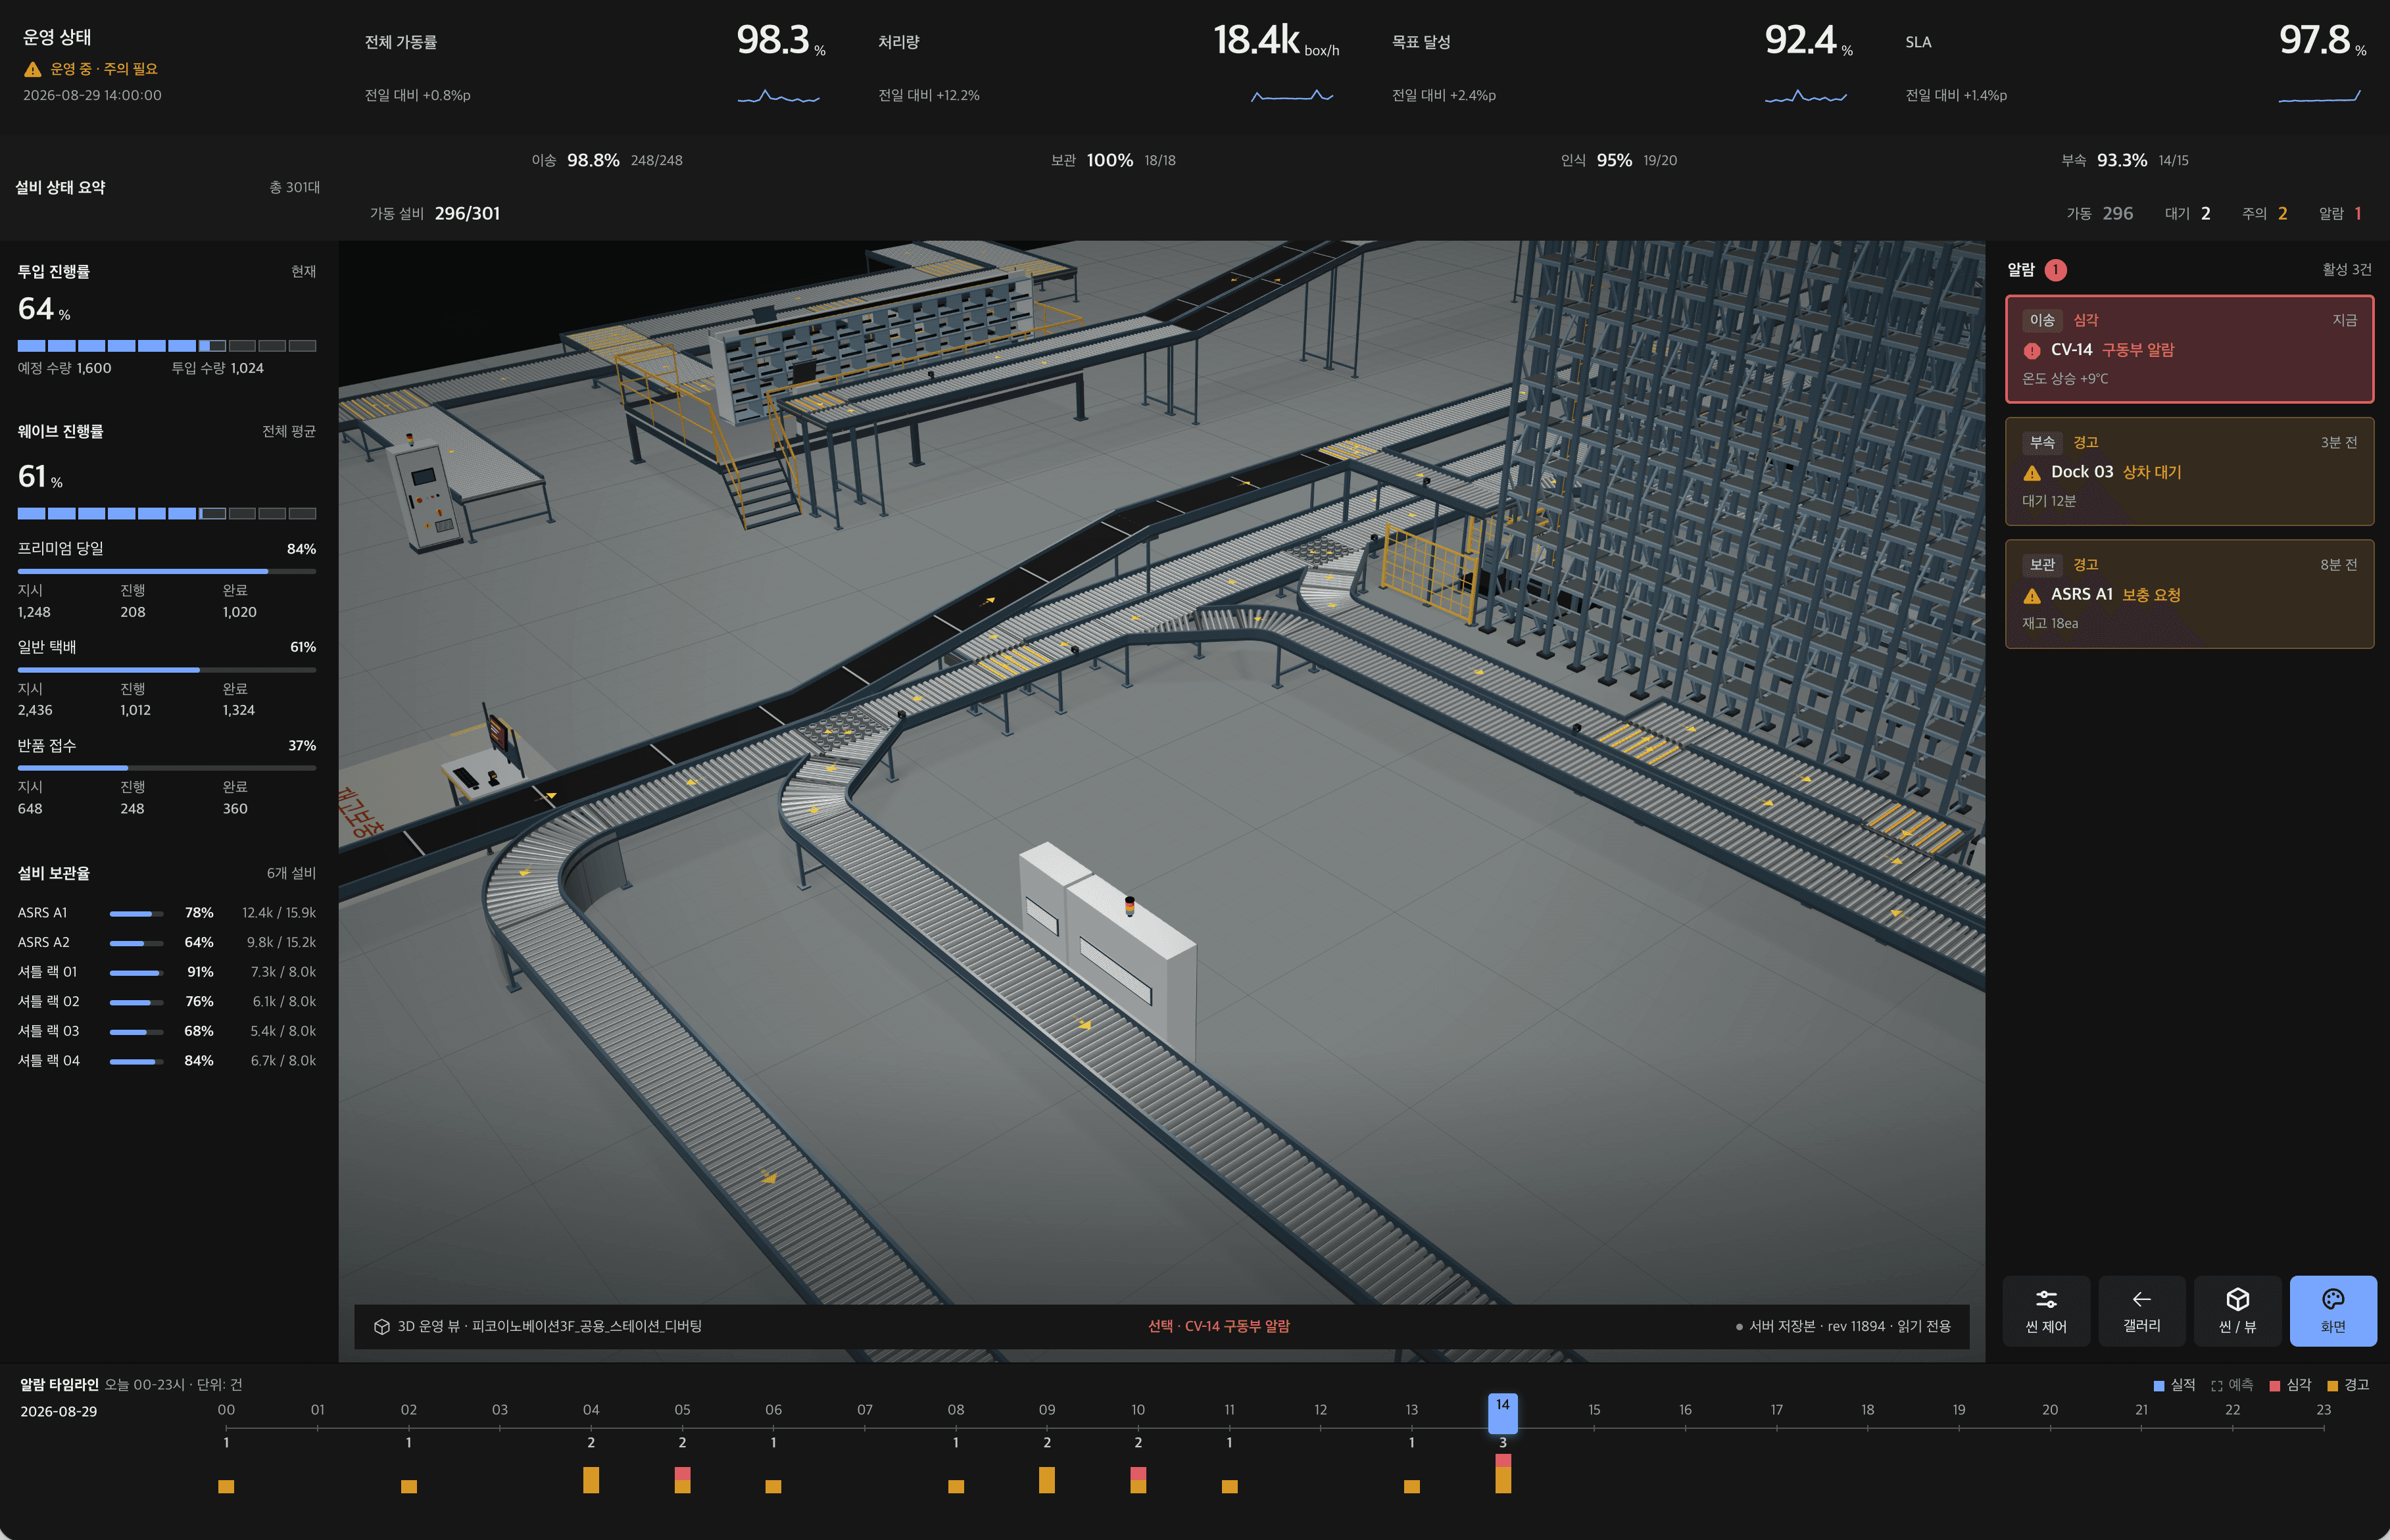2390x1540 pixels.
Task: Click the dashed 예측 legend marker
Action: coord(2216,1386)
